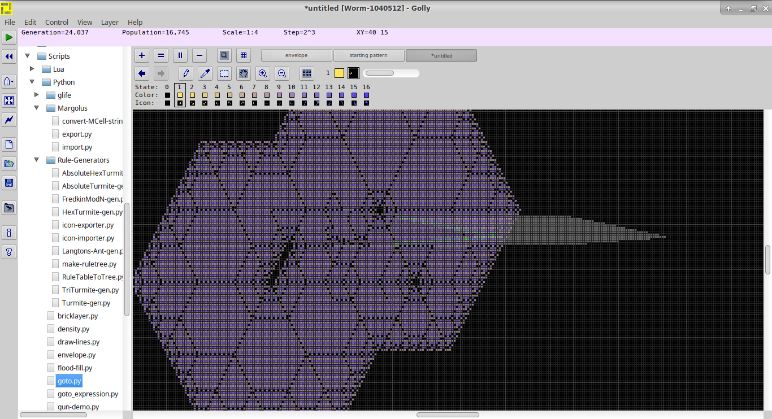The image size is (772, 419).
Task: Select the eyedropper pick tool
Action: [x=205, y=73]
